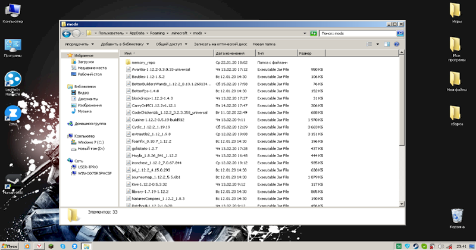
Task: Select Загрузки in the navigation pane
Action: pos(86,61)
